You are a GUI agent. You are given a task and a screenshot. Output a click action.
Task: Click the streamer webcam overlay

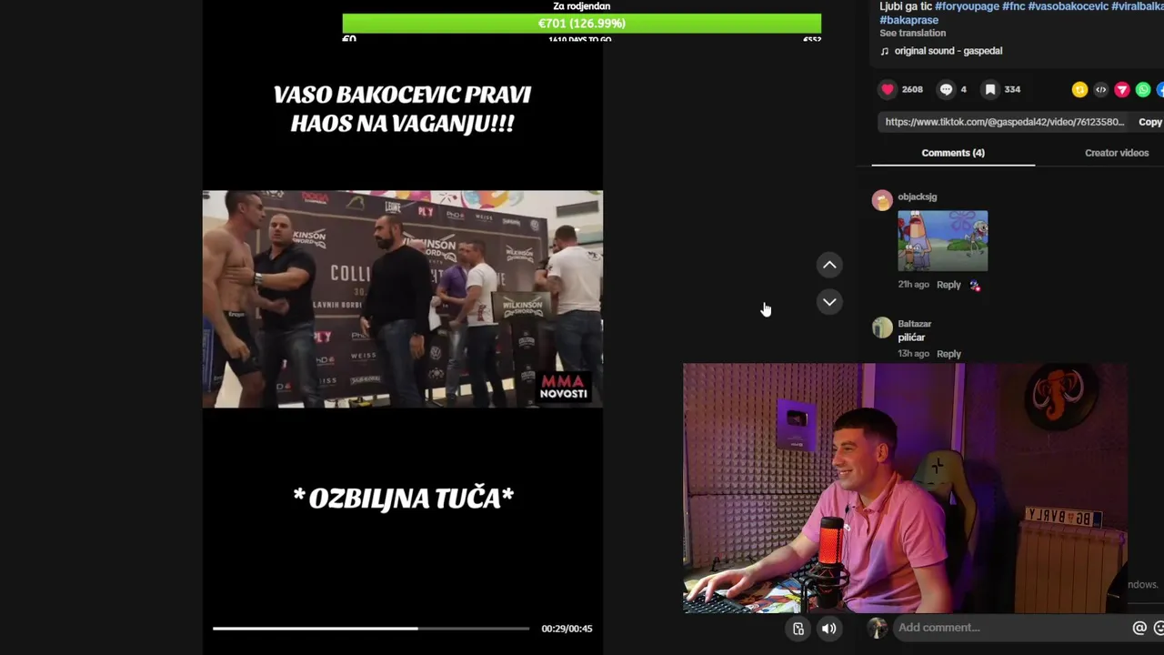click(905, 489)
